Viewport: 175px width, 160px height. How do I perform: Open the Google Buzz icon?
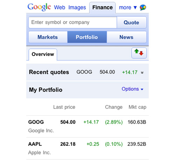[143, 8]
